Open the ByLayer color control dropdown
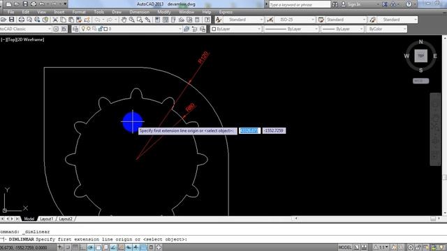The image size is (447, 251). pyautogui.click(x=236, y=29)
